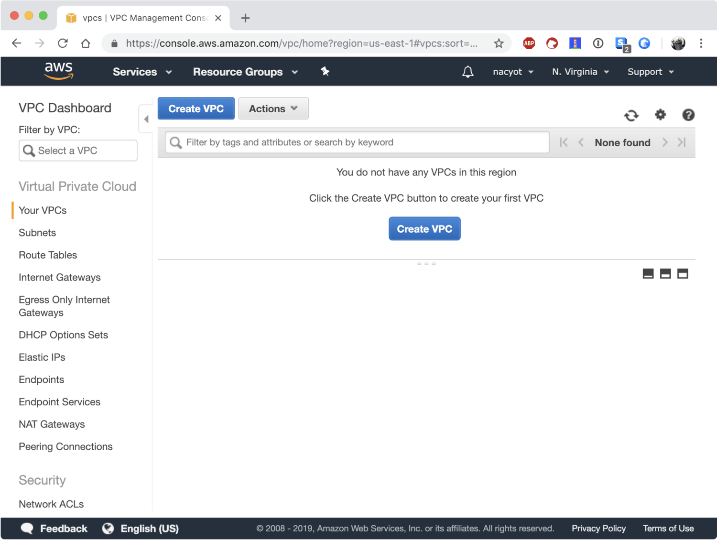Click the Feedback speech bubble icon

[x=27, y=529]
